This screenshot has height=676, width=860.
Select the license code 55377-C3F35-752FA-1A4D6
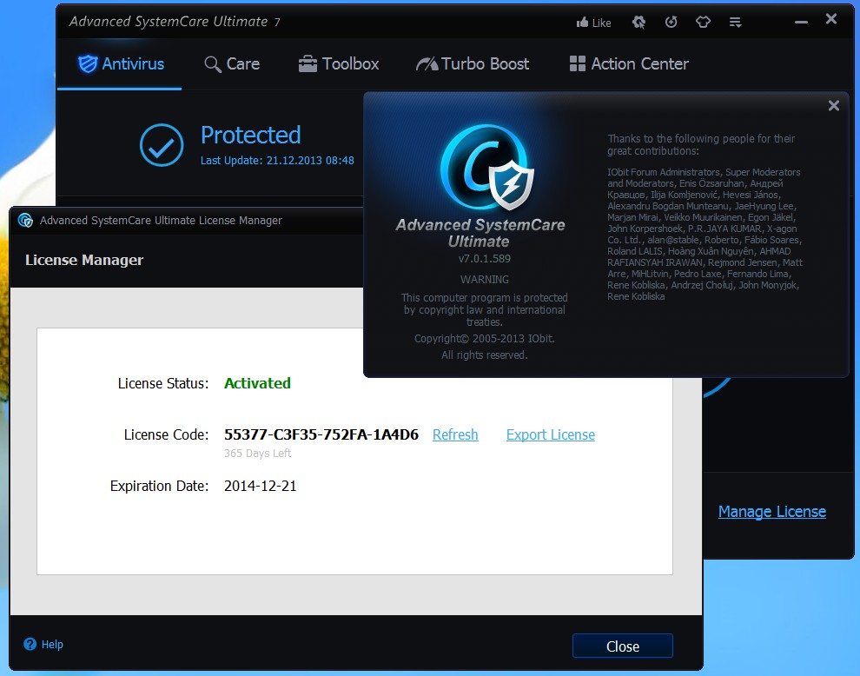[321, 434]
